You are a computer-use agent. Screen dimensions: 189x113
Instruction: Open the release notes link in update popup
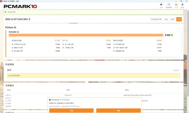[x=75, y=107]
